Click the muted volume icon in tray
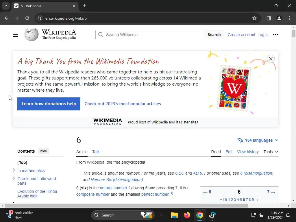Image resolution: width=296 pixels, height=222 pixels. [x=261, y=215]
